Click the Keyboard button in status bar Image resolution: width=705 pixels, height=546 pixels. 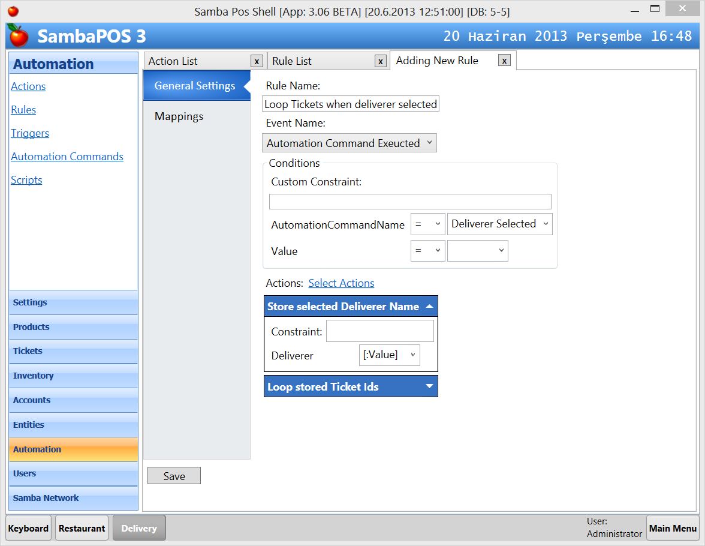28,528
